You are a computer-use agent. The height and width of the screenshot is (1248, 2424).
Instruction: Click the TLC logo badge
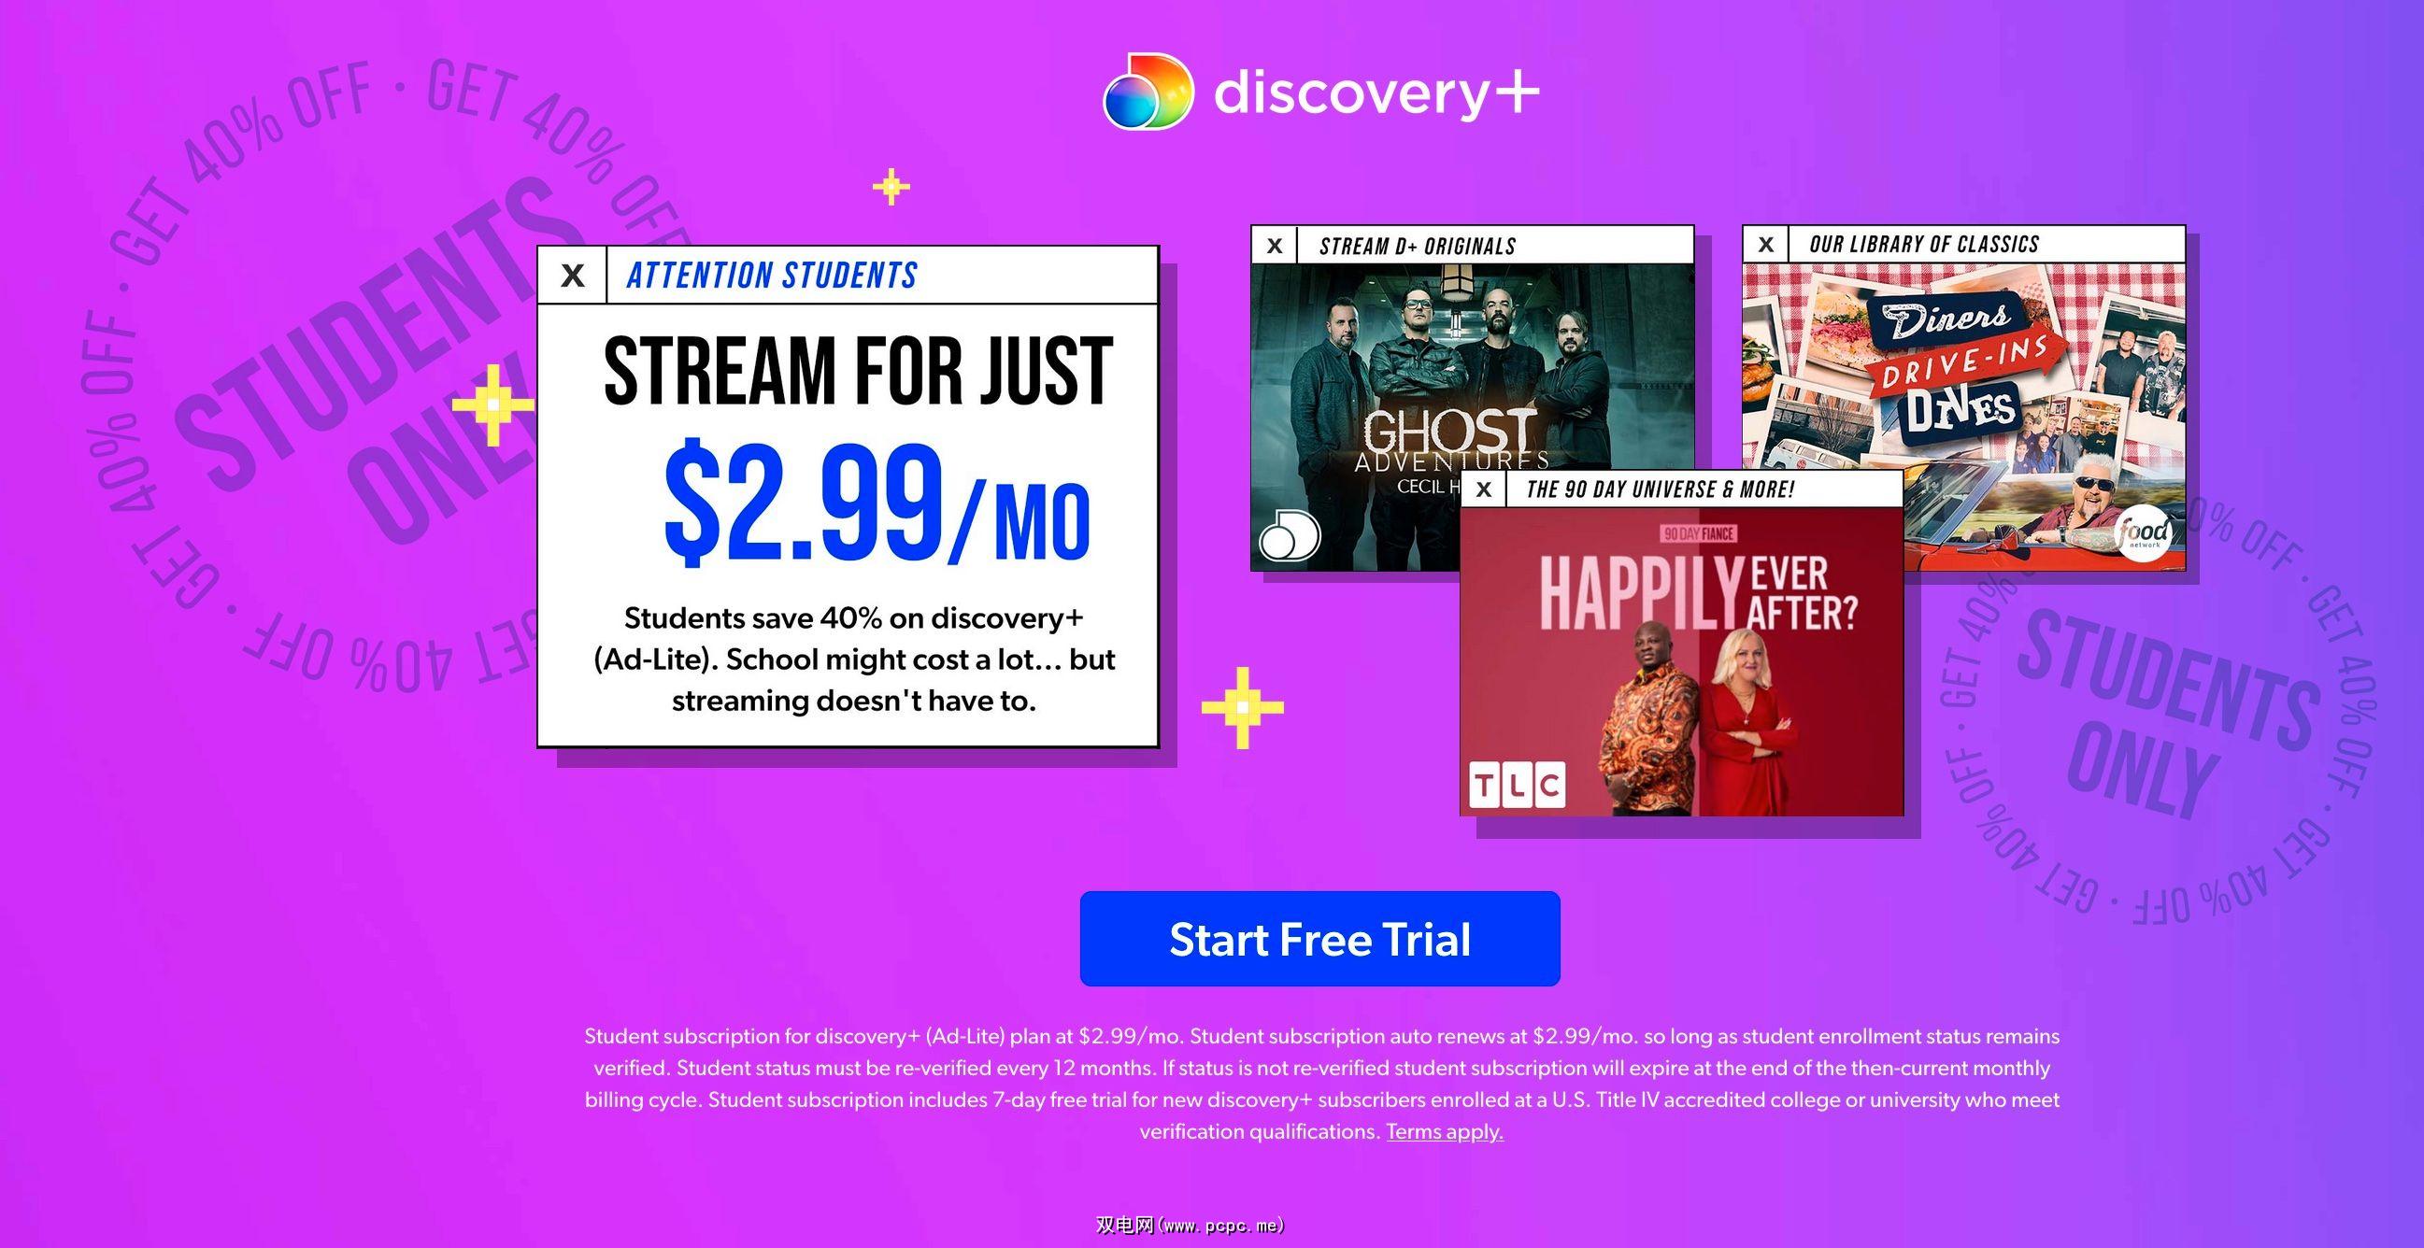1517,785
